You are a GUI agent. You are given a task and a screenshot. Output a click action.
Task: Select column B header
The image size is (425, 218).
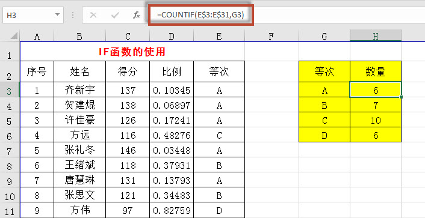(79, 36)
